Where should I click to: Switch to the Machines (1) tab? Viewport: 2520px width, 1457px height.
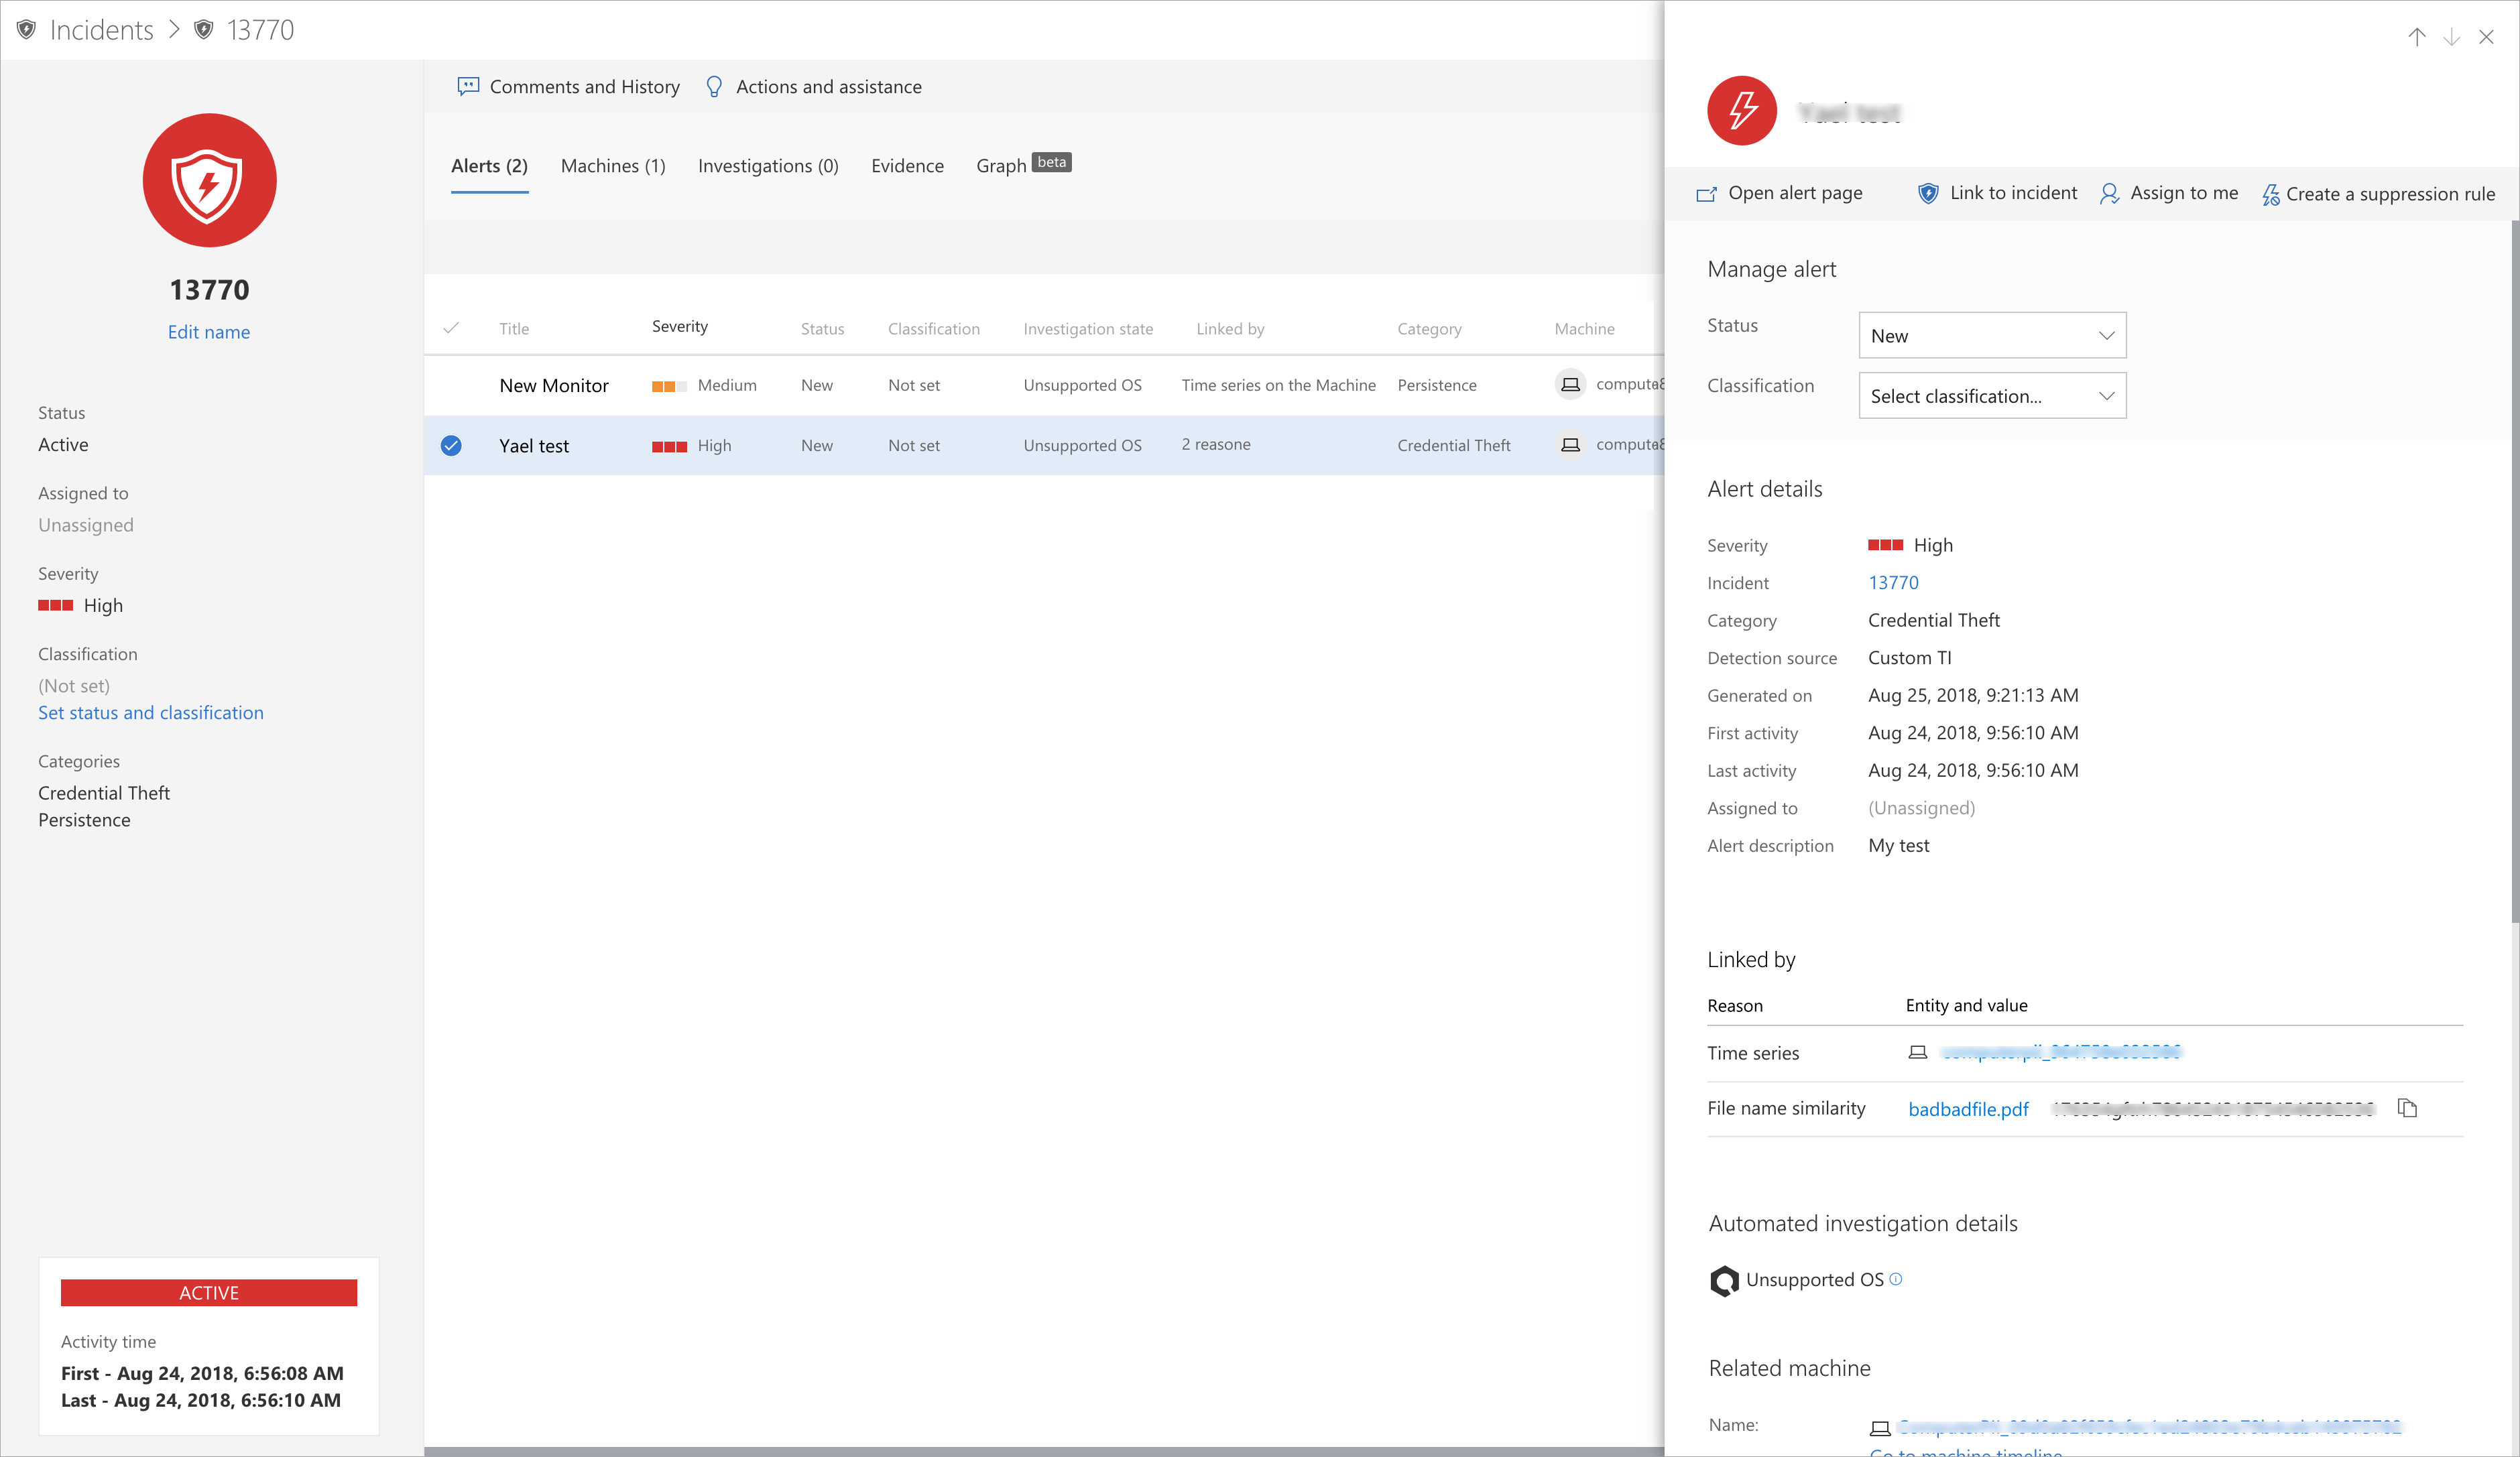tap(612, 166)
